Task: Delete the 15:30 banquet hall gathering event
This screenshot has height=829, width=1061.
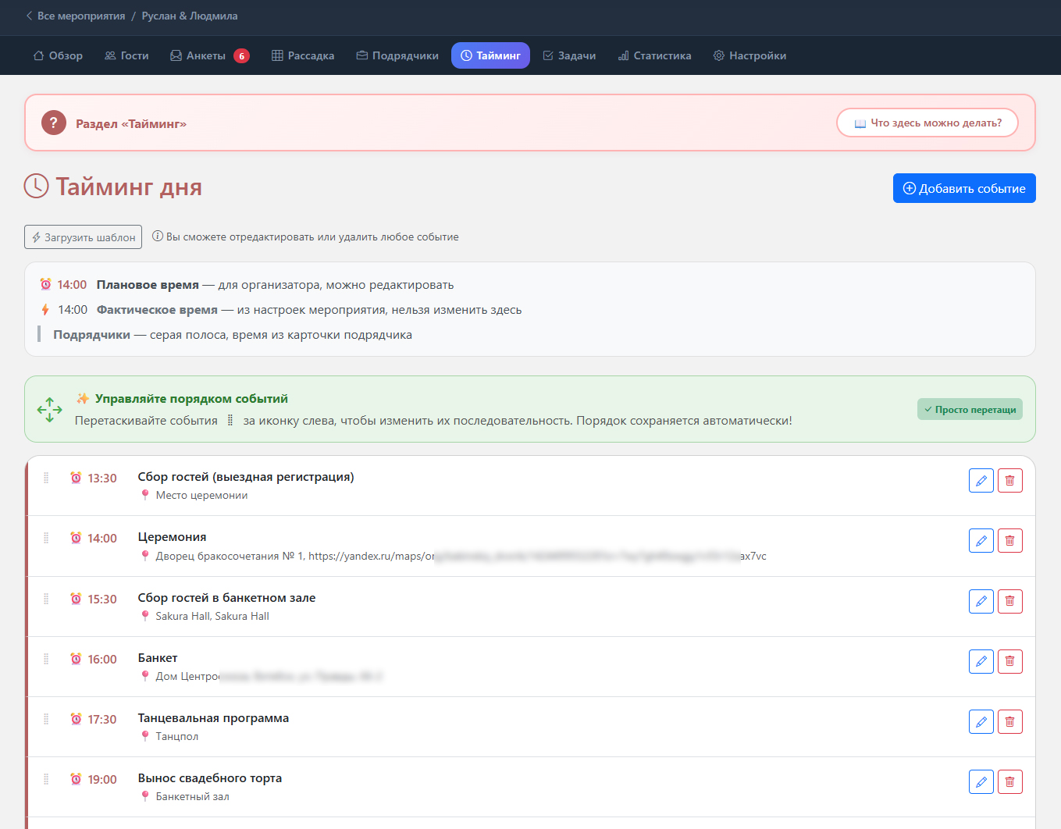Action: (1009, 601)
